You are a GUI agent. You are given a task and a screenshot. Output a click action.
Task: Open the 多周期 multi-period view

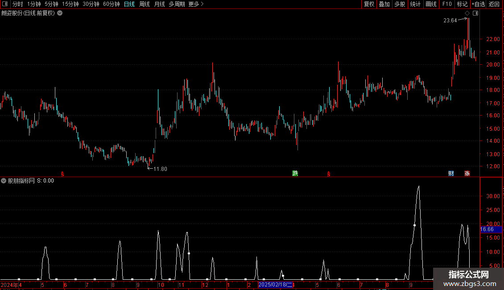coord(177,4)
